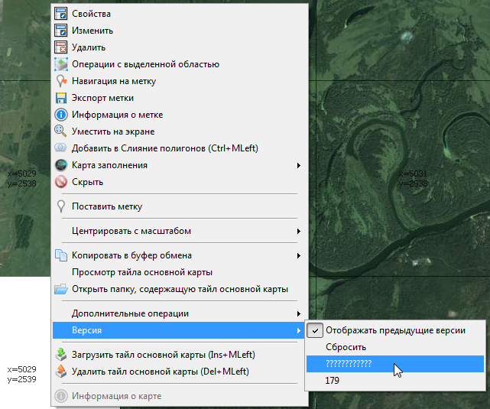Click the Свойства properties icon

(61, 14)
